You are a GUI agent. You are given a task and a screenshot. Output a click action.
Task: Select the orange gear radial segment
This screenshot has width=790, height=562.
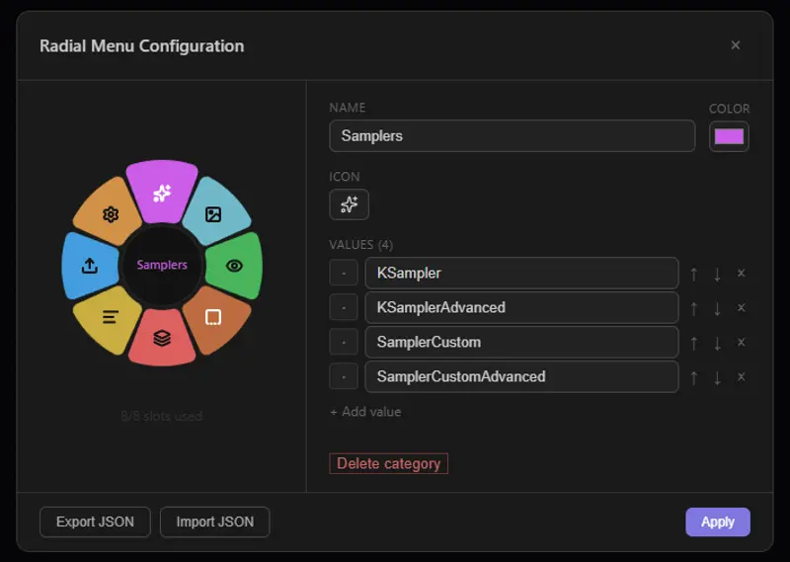(x=109, y=212)
